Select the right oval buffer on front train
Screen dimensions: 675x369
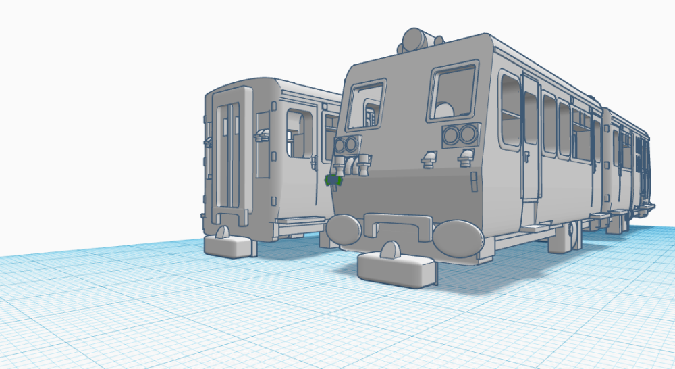(x=458, y=239)
